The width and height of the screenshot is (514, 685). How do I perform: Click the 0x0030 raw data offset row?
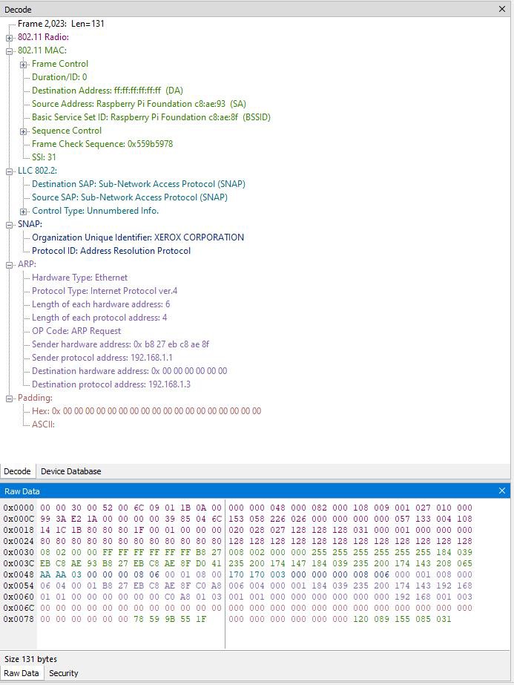click(x=19, y=552)
